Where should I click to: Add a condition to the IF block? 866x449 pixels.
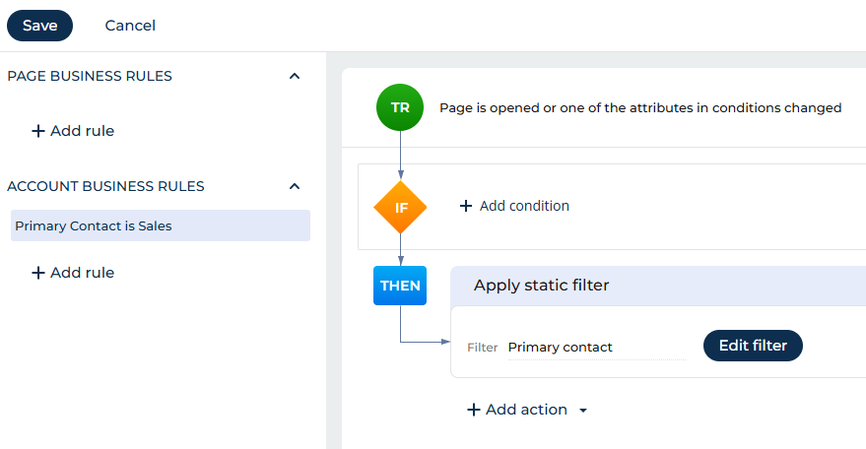tap(514, 206)
